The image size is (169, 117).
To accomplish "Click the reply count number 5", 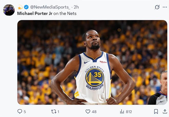I will tap(25, 112).
